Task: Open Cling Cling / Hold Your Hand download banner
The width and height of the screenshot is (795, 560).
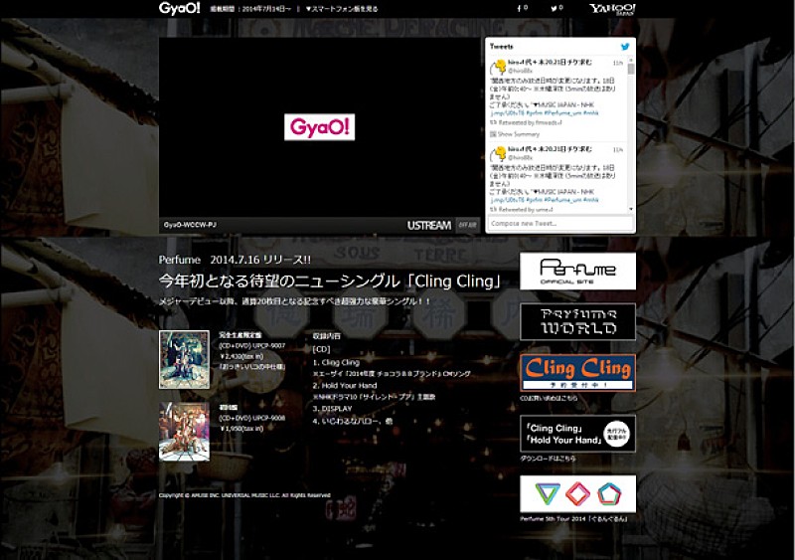Action: (x=577, y=434)
